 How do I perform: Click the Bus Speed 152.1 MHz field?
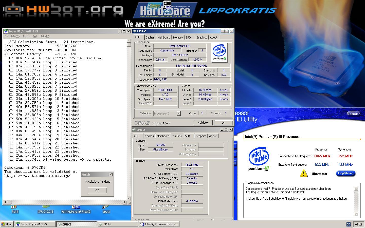click(165, 99)
